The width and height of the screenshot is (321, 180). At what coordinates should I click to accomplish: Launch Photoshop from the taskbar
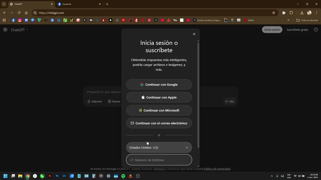57,176
